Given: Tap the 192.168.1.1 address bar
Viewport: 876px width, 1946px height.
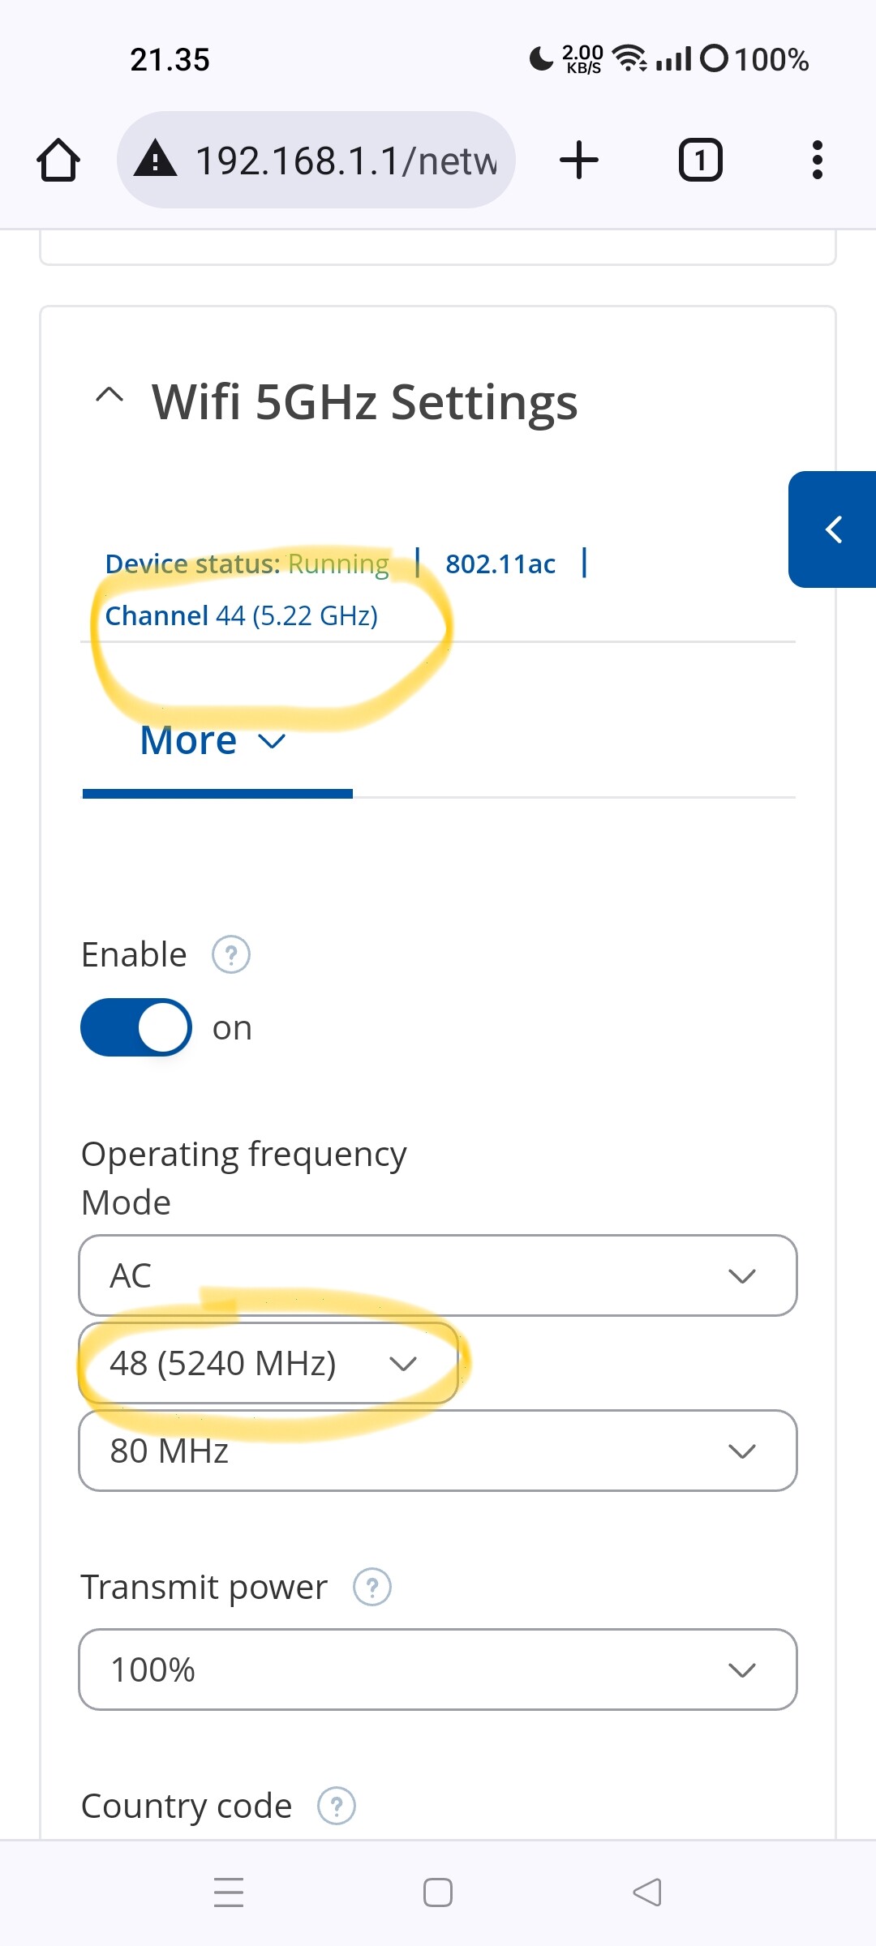Looking at the screenshot, I should click(316, 160).
